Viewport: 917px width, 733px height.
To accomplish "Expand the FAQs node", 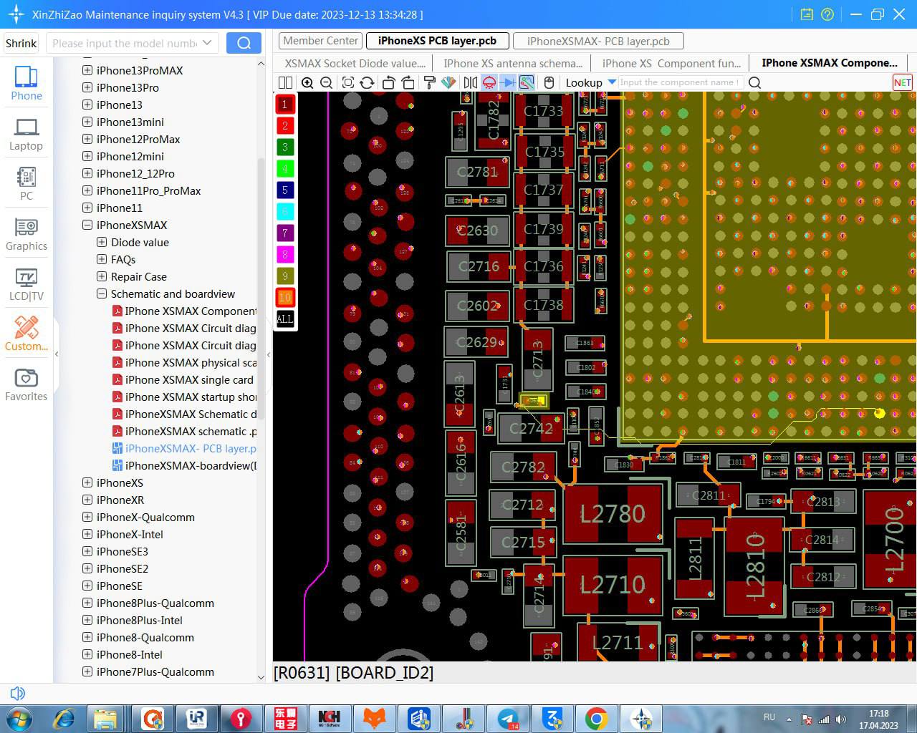I will (102, 259).
